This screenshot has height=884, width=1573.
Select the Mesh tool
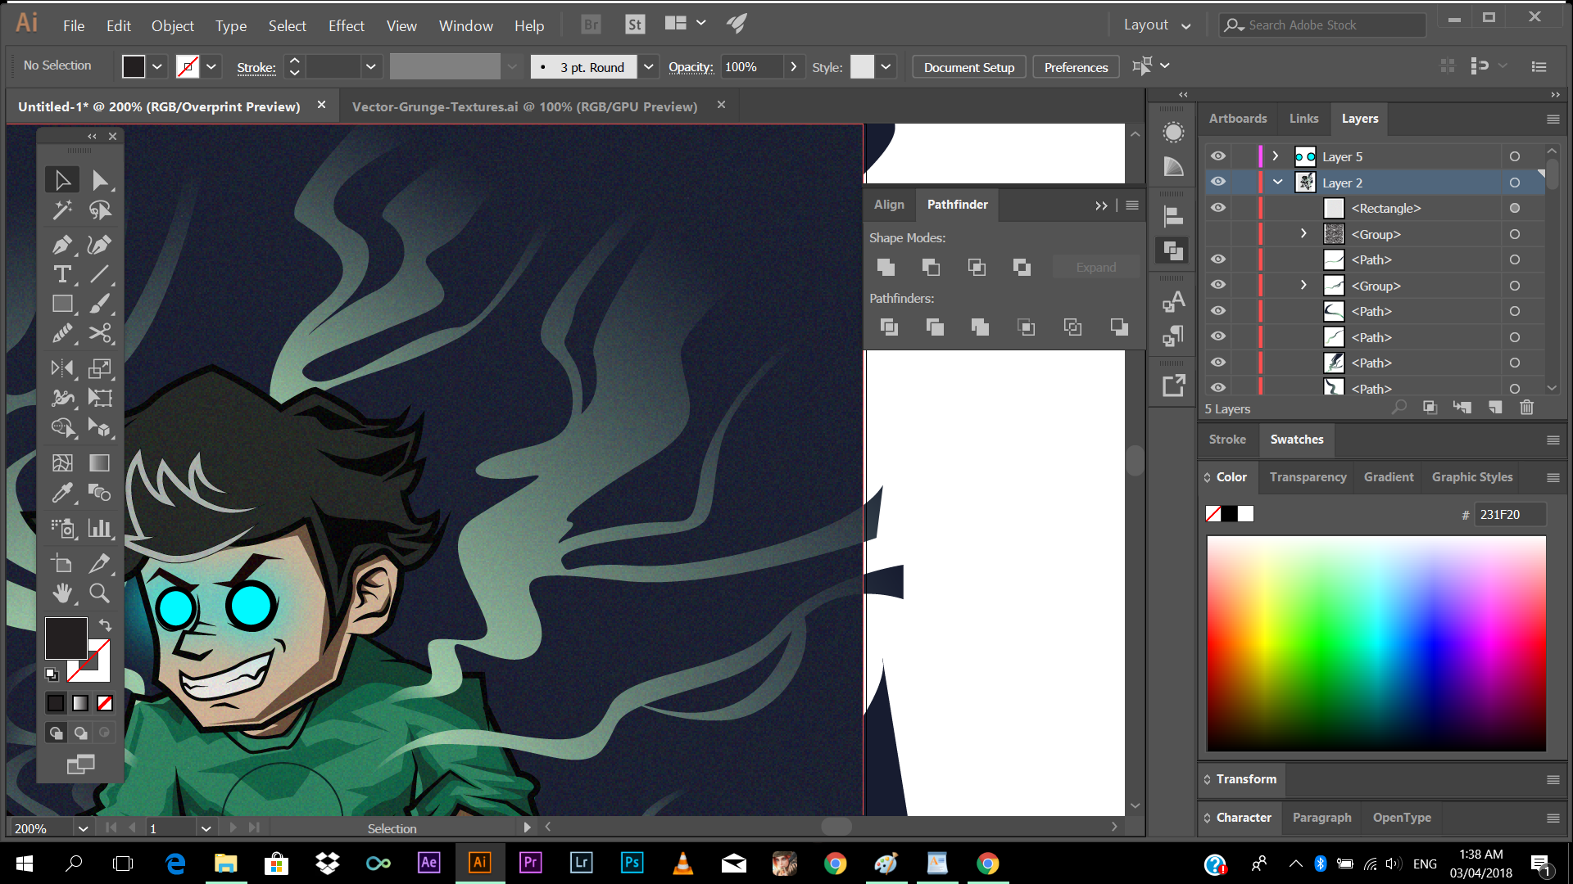click(x=62, y=463)
